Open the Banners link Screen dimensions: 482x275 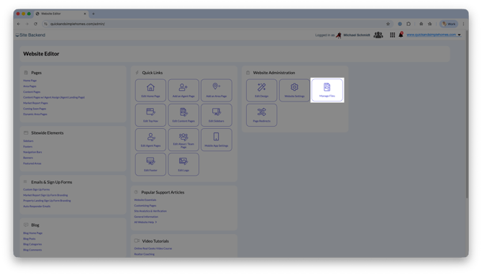28,158
